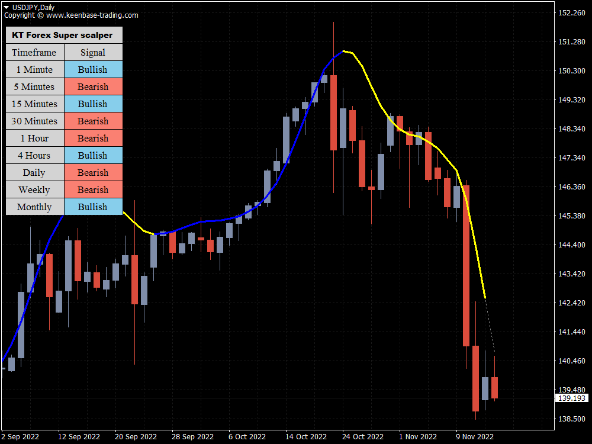The height and width of the screenshot is (444, 592).
Task: Click the Bullish signal for 4 Hours
Action: tap(94, 155)
